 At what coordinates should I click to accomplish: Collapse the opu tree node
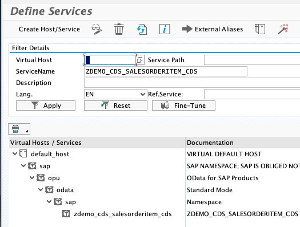point(32,178)
